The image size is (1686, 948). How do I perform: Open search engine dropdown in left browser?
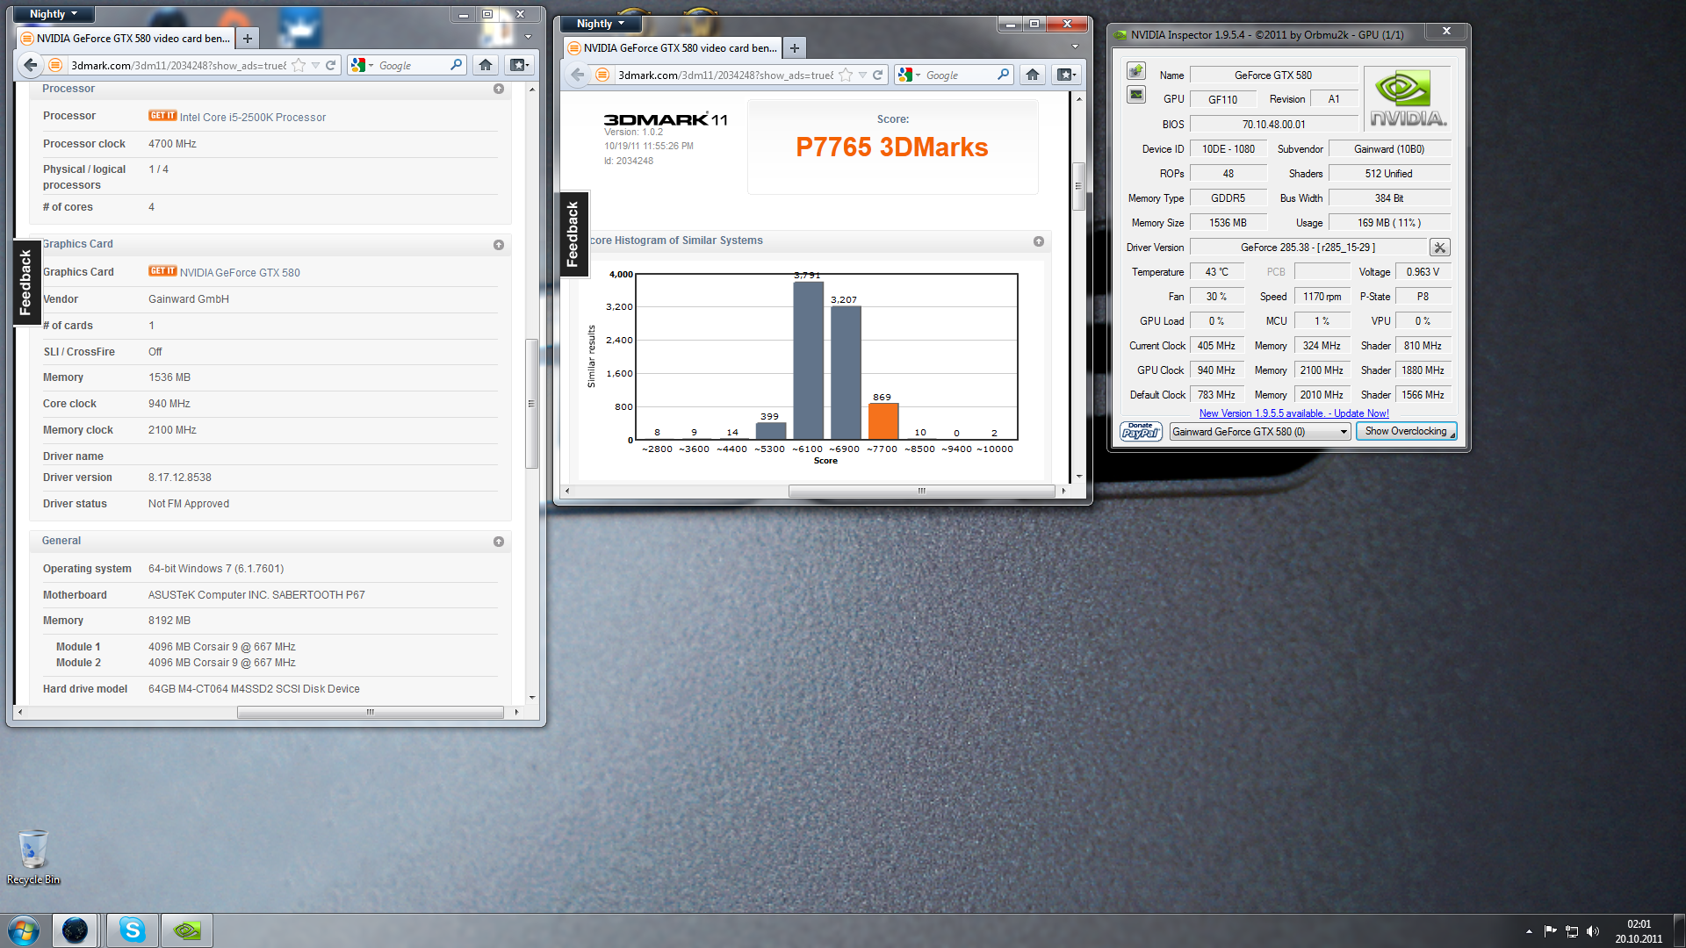tap(362, 65)
